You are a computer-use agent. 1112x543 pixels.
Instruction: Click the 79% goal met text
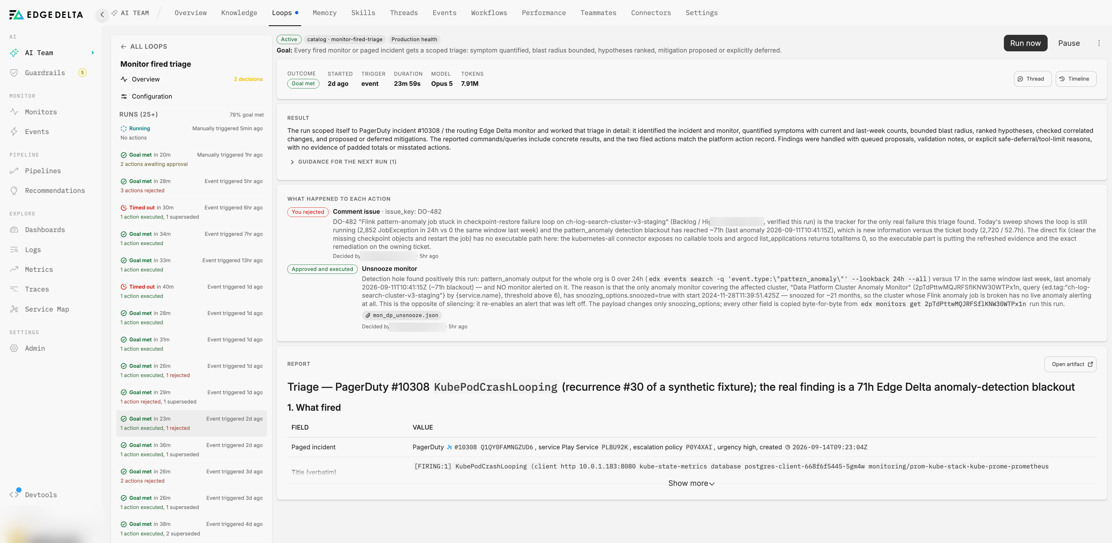tap(246, 115)
